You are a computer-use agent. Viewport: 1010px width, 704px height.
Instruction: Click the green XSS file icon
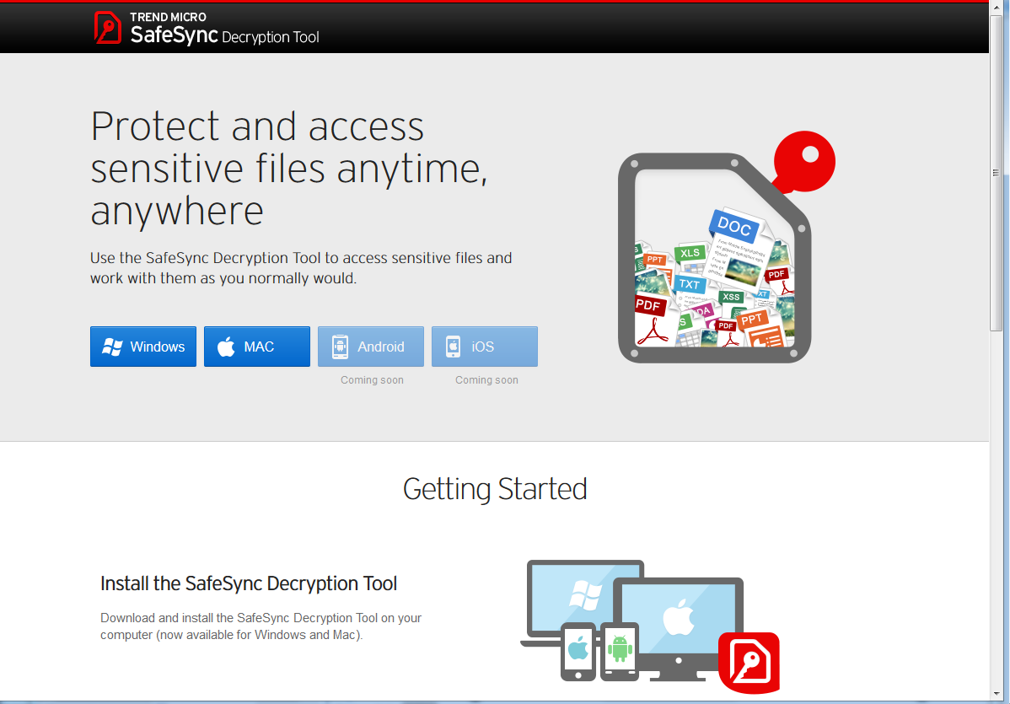[x=731, y=297]
